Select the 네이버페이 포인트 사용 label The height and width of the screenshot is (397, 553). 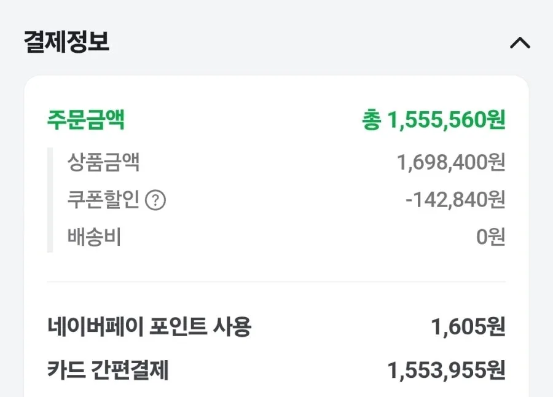pos(149,326)
